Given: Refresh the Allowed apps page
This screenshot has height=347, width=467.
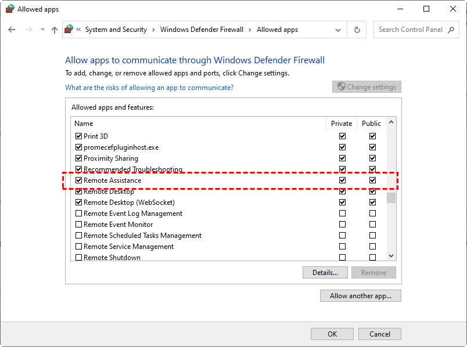Looking at the screenshot, I should click(357, 30).
